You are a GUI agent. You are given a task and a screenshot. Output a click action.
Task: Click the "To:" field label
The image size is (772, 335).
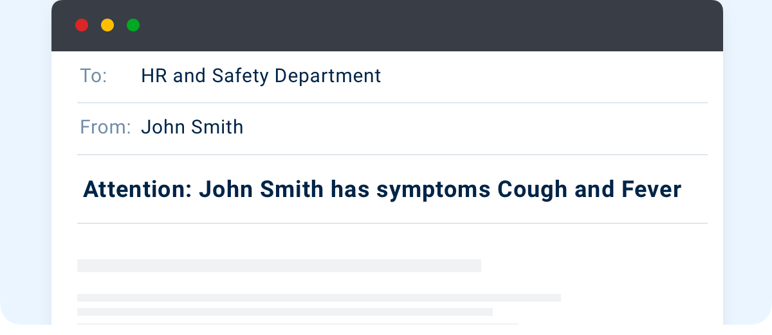click(x=93, y=76)
